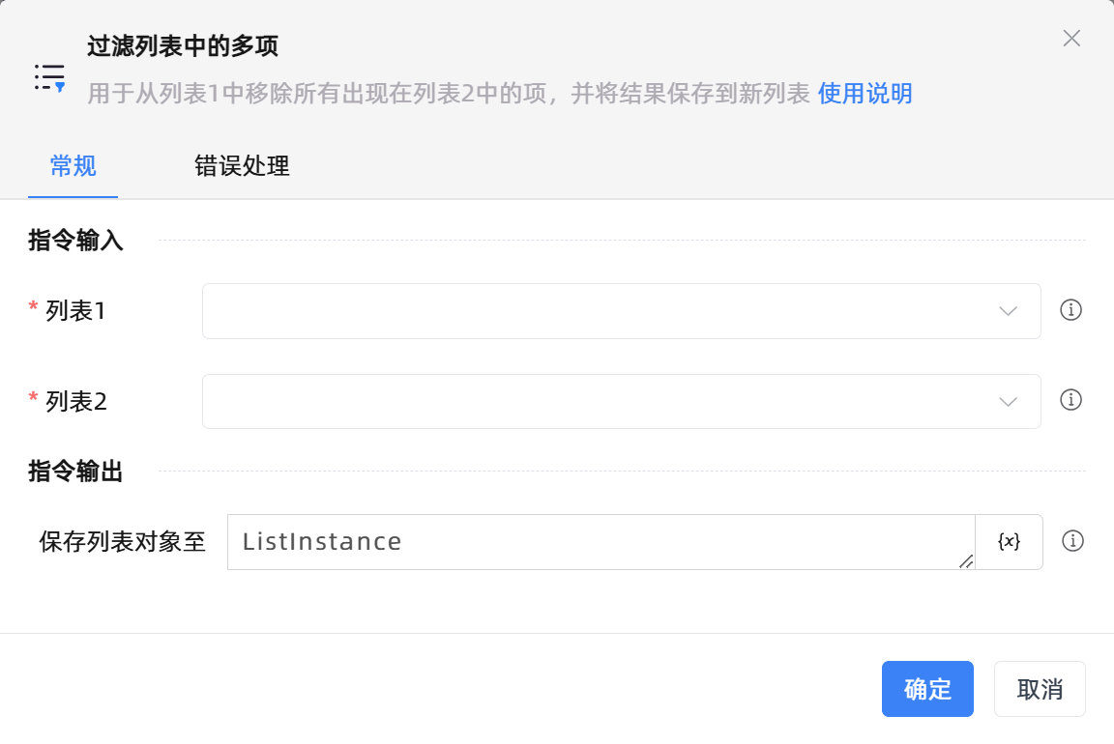Close the filter list dialog
This screenshot has width=1114, height=744.
[x=1071, y=39]
